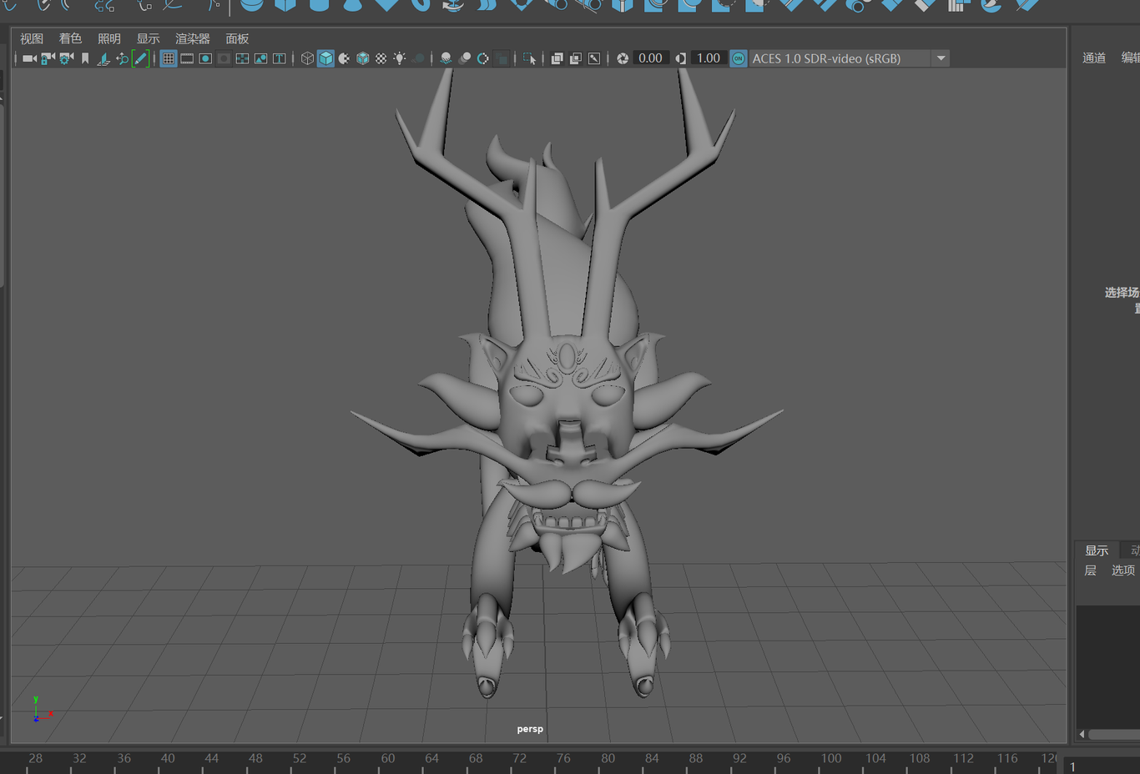Click the Screen Space Ambient Occlusion icon
This screenshot has height=774, width=1140.
(x=446, y=58)
